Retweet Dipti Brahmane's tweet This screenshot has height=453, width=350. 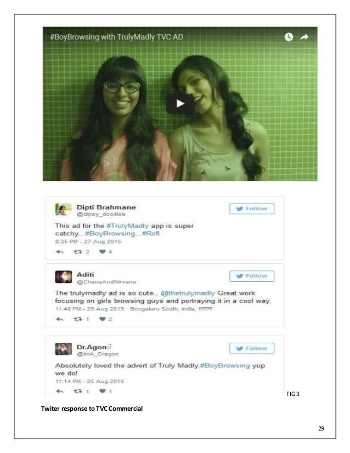(x=78, y=252)
